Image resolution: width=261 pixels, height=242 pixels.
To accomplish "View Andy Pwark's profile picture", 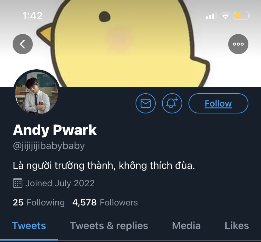I will tap(37, 93).
